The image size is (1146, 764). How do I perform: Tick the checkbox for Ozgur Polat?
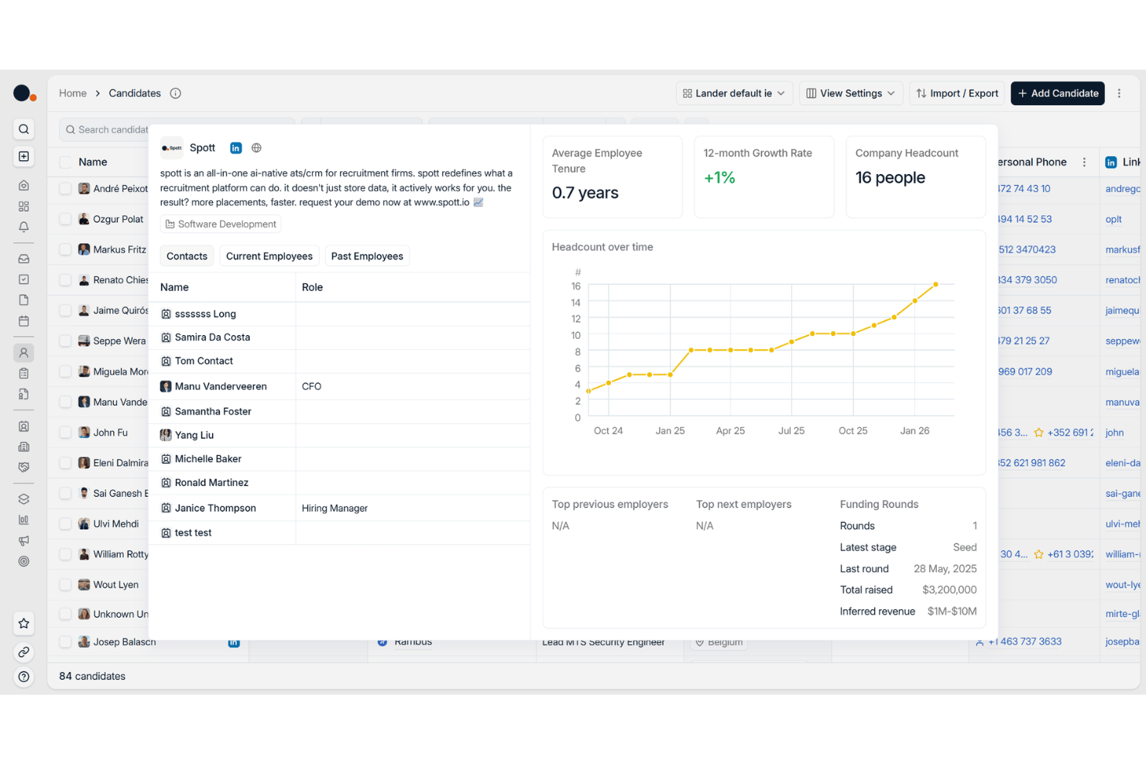coord(66,219)
